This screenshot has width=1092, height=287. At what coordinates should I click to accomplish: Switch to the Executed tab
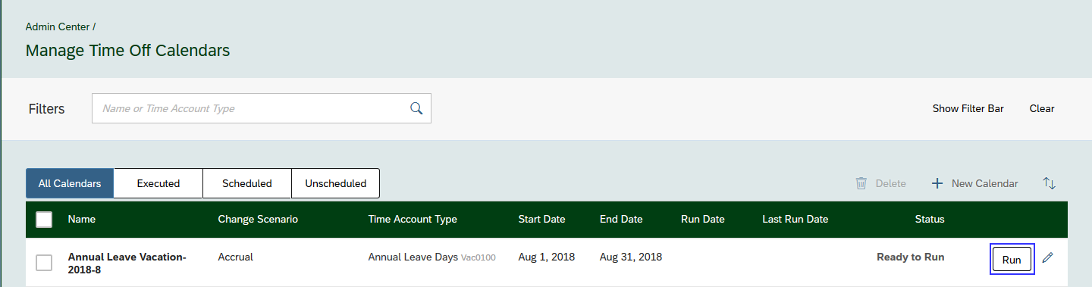158,183
